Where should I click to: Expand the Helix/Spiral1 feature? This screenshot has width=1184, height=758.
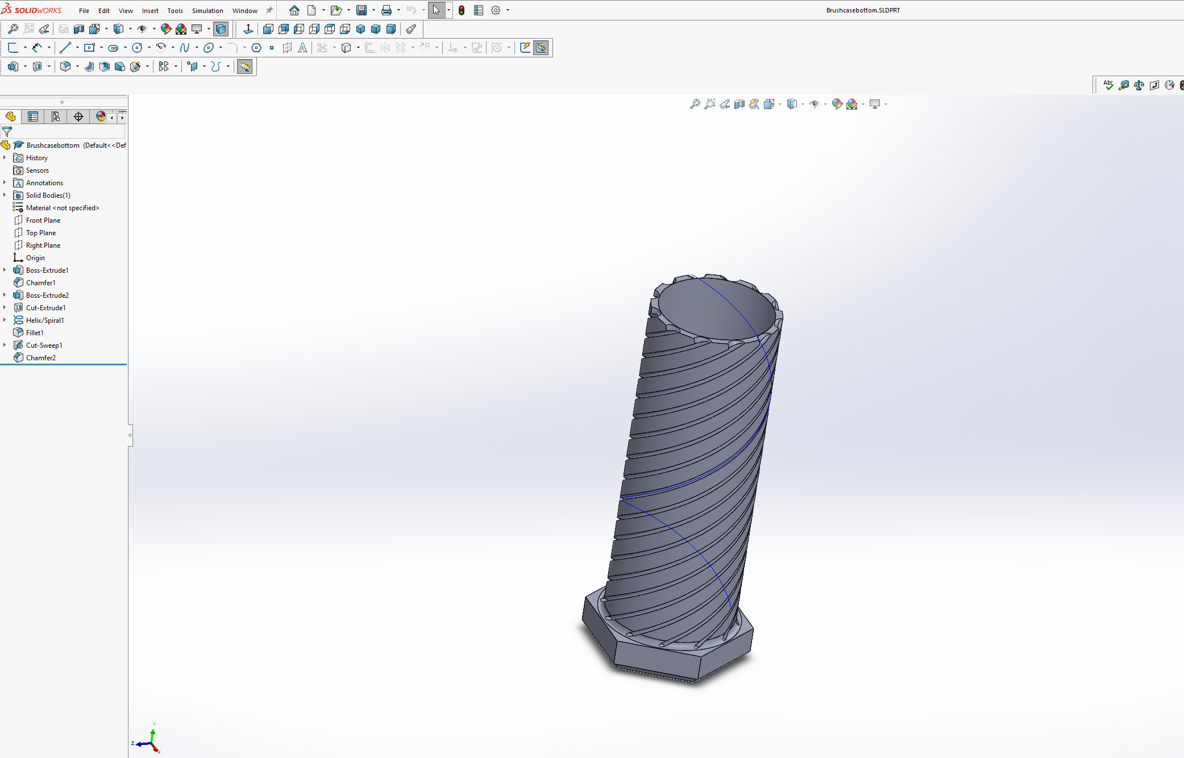pos(5,320)
